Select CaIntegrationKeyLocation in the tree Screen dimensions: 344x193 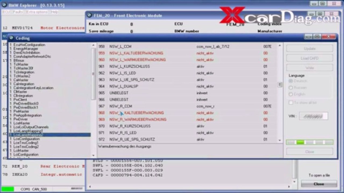33,88
